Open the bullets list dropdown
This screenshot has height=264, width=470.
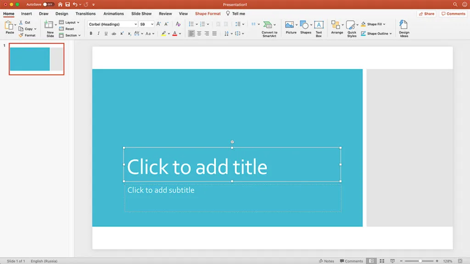pyautogui.click(x=196, y=24)
